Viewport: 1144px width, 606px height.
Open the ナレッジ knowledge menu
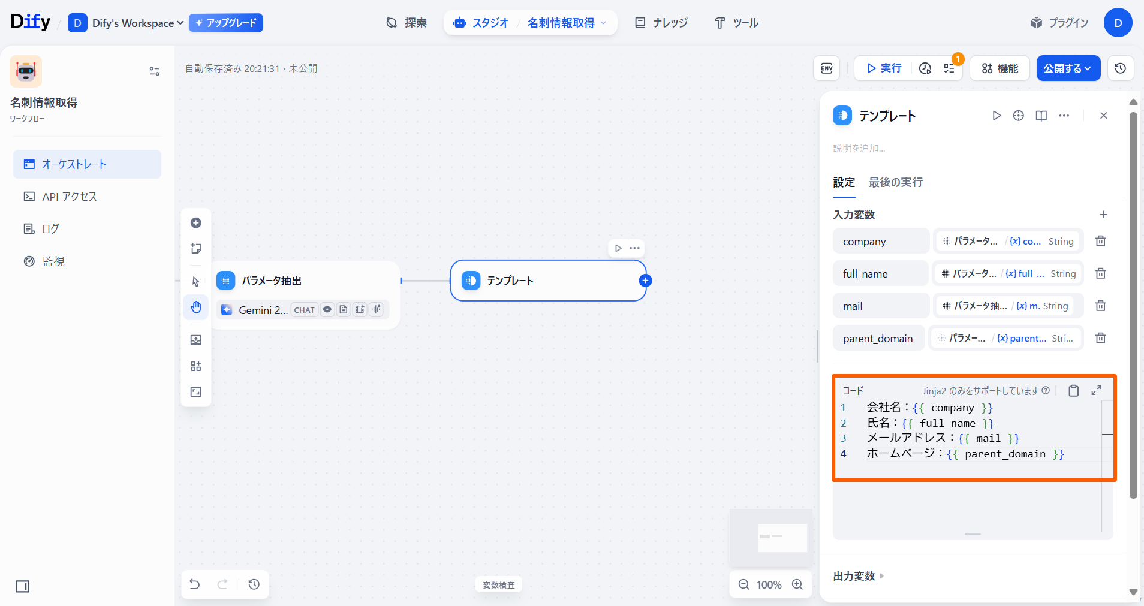click(661, 23)
